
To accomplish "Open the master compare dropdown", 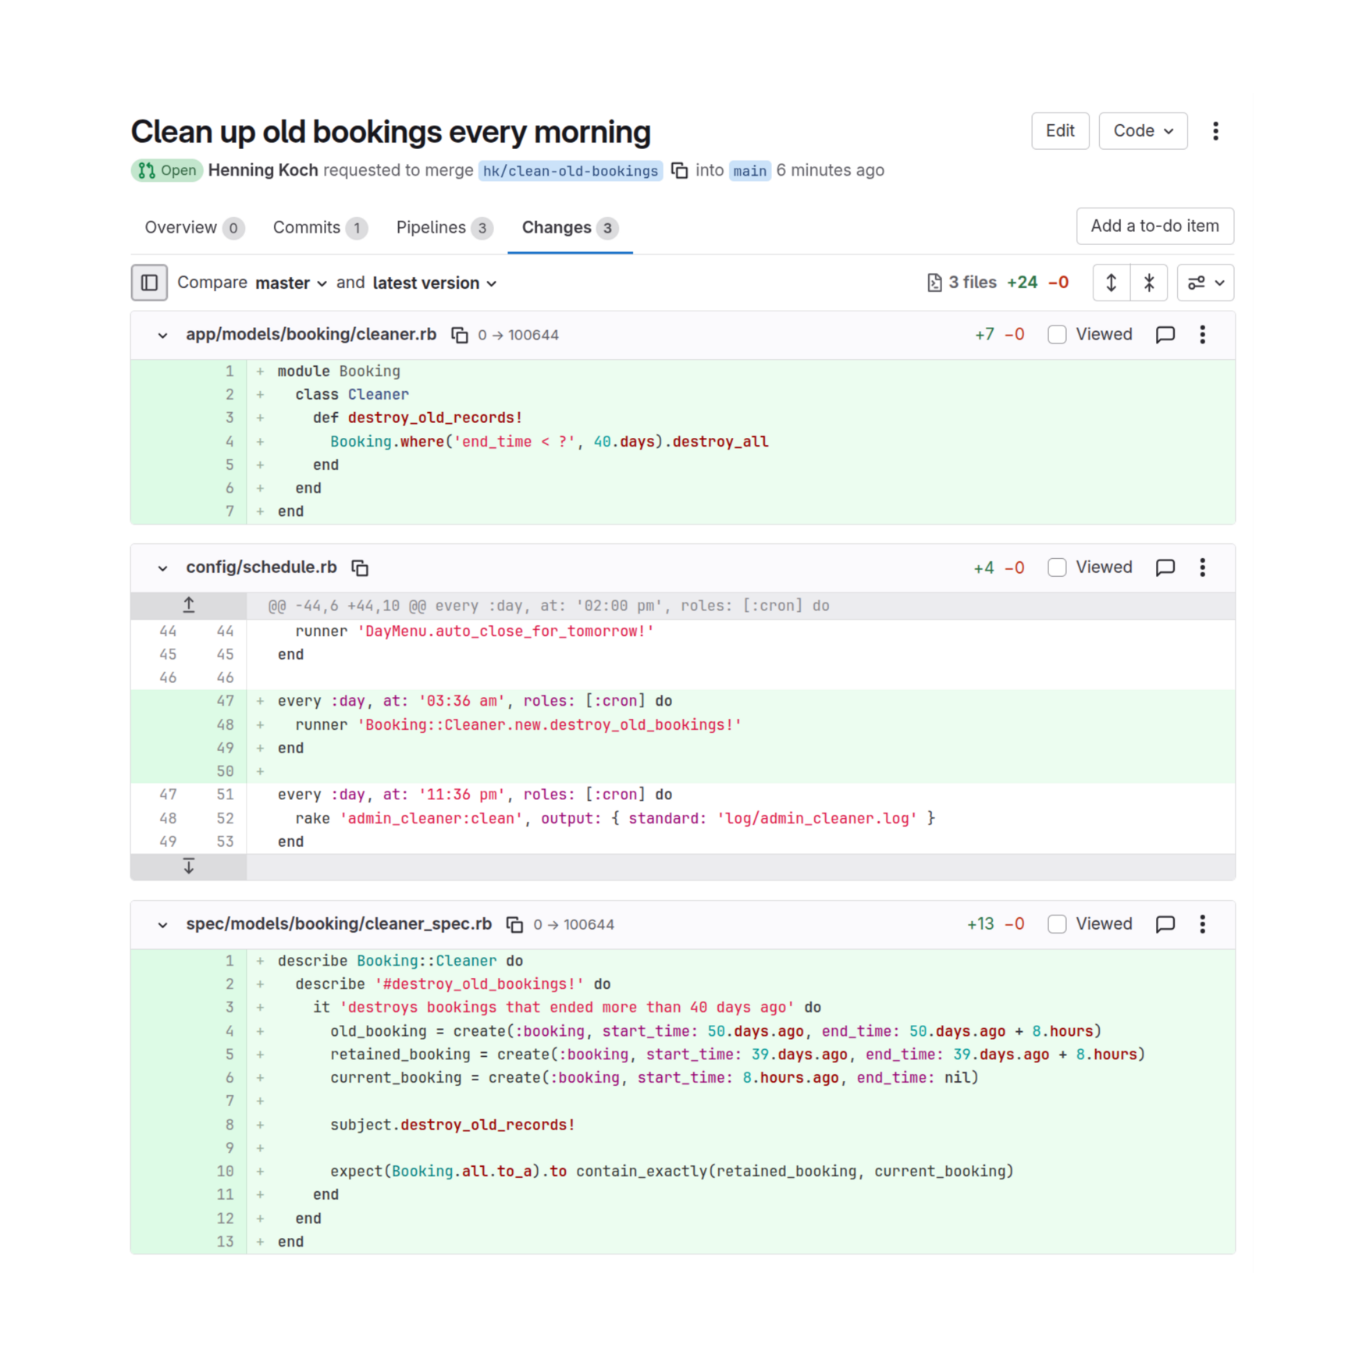I will pos(290,283).
